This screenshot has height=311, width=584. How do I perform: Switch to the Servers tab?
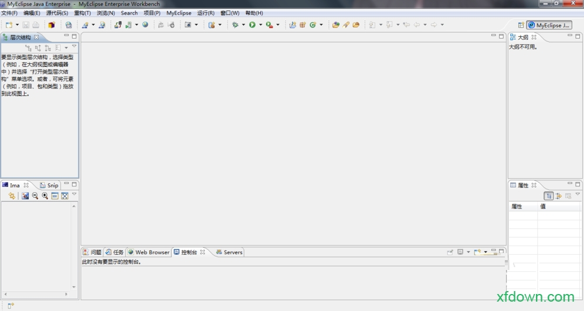(229, 252)
